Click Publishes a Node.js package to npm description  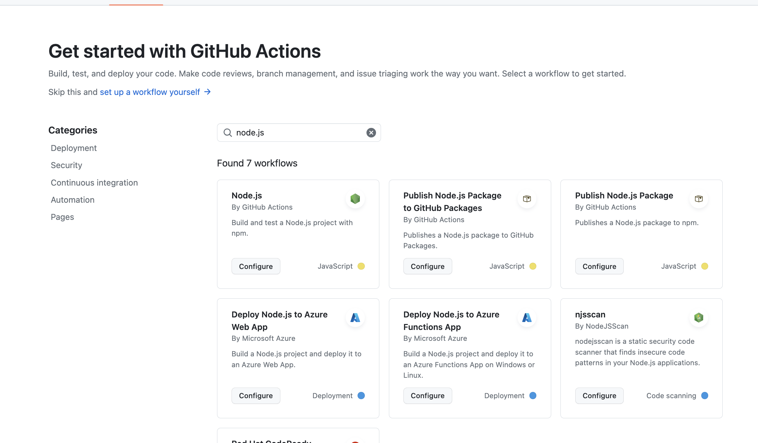[x=637, y=222]
